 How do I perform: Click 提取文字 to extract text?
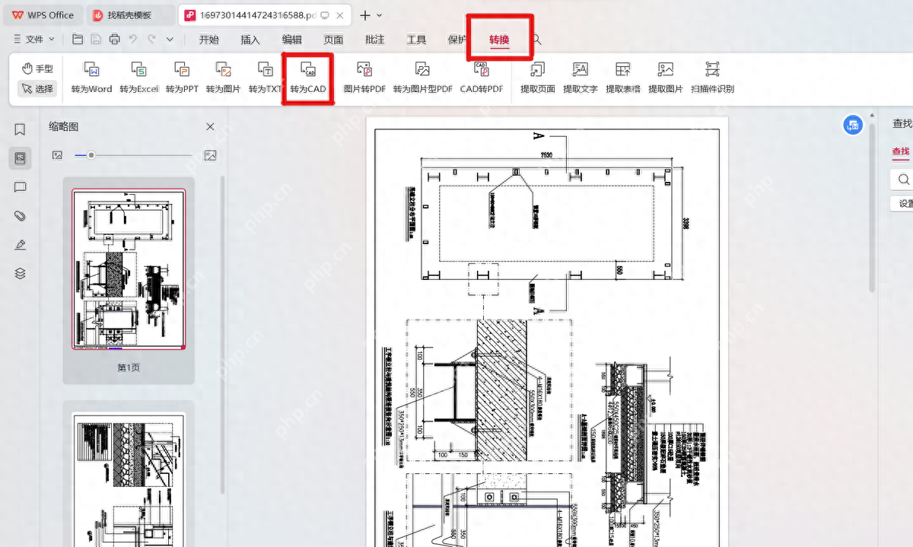coord(581,78)
